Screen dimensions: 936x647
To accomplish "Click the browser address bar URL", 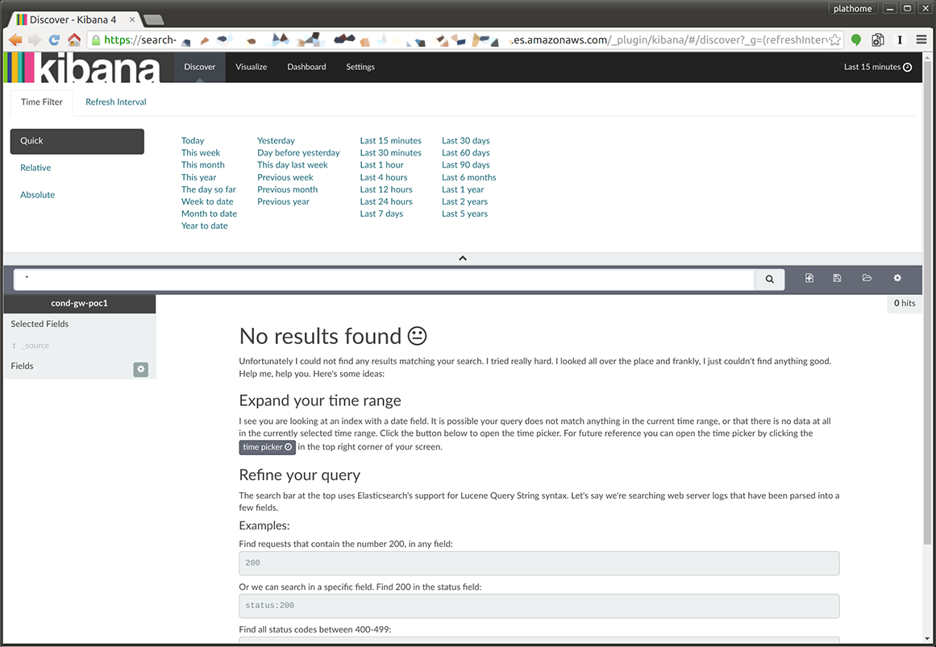I will click(465, 40).
